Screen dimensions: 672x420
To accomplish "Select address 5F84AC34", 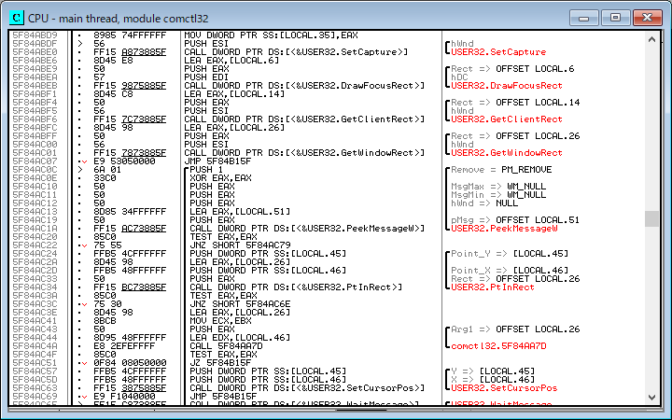I will (35, 287).
